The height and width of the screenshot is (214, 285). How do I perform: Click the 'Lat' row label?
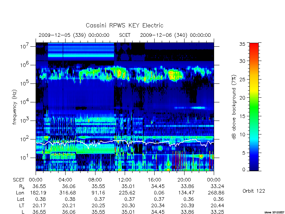pyautogui.click(x=21, y=199)
